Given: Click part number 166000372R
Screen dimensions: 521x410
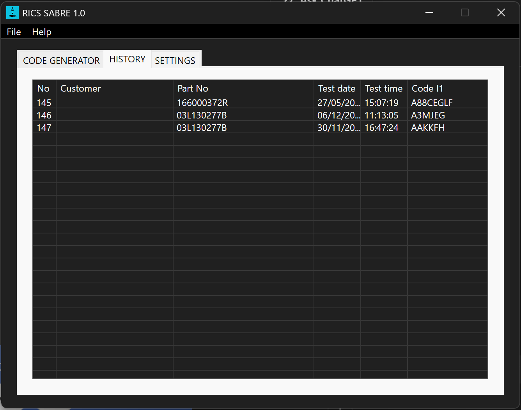Looking at the screenshot, I should click(202, 103).
